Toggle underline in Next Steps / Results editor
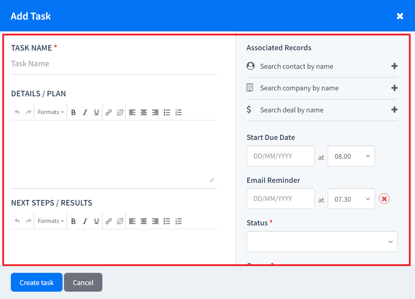 [x=96, y=221]
